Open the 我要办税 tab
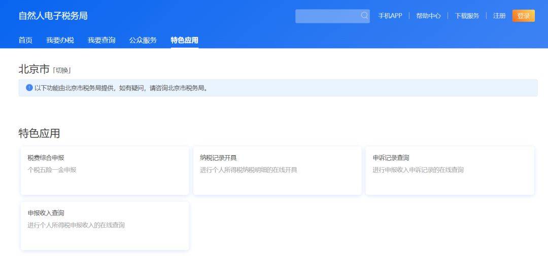Image resolution: width=548 pixels, height=256 pixels. click(60, 40)
